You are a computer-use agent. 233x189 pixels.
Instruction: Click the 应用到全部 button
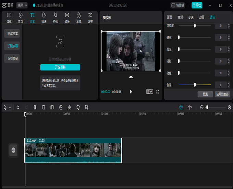tap(222, 94)
